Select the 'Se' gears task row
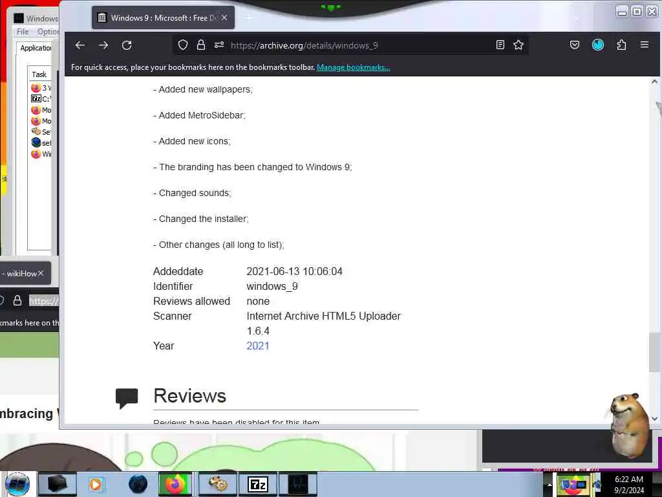 coord(41,132)
